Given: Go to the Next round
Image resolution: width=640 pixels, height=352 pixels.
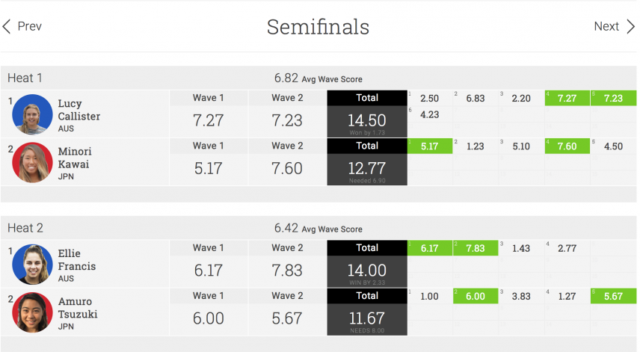Looking at the screenshot, I should click(x=606, y=26).
